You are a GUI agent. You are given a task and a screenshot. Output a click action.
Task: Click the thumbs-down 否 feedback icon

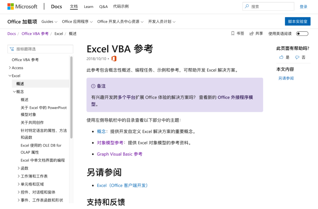(x=297, y=57)
